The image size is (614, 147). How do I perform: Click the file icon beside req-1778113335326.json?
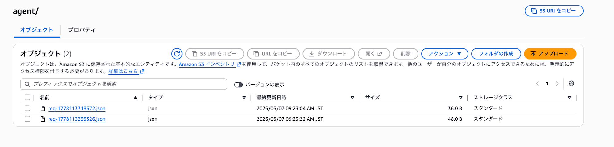click(x=43, y=119)
